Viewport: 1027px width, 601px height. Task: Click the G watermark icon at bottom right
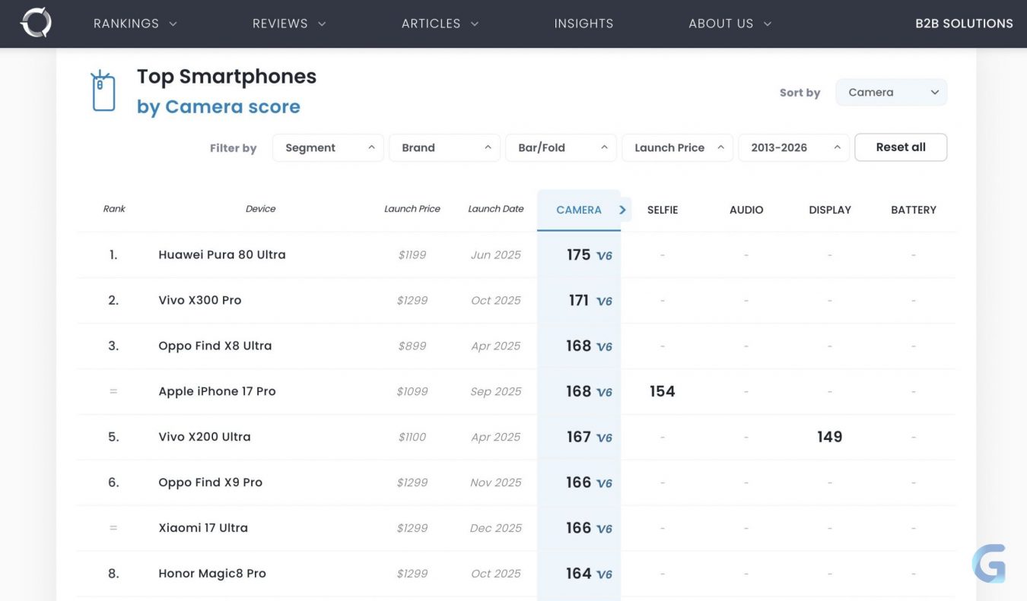989,564
